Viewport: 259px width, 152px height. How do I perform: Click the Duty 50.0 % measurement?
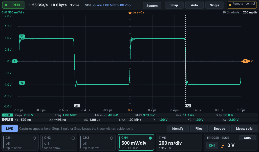[224, 115]
